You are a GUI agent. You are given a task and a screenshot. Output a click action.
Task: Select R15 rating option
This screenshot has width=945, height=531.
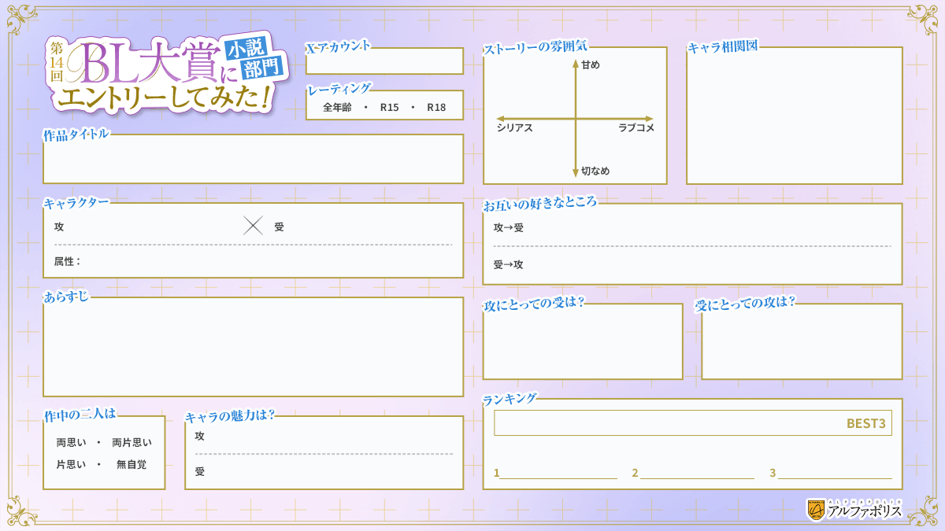[x=389, y=107]
